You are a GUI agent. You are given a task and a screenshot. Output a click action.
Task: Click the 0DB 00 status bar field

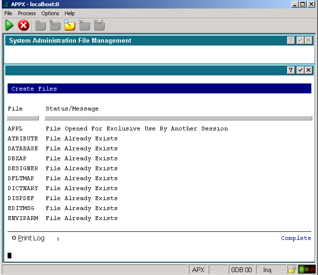coord(241,270)
